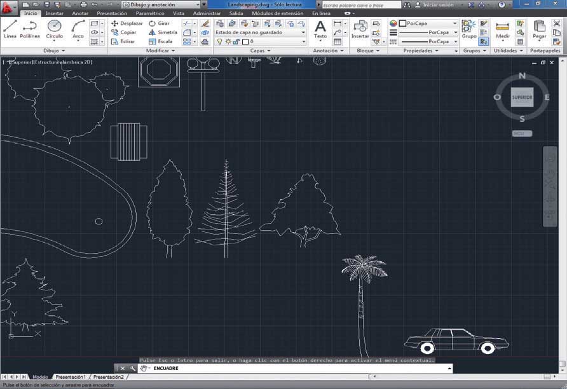
Task: Open the workspace dropdown 'Dibujo y anotación'
Action: [x=161, y=4]
